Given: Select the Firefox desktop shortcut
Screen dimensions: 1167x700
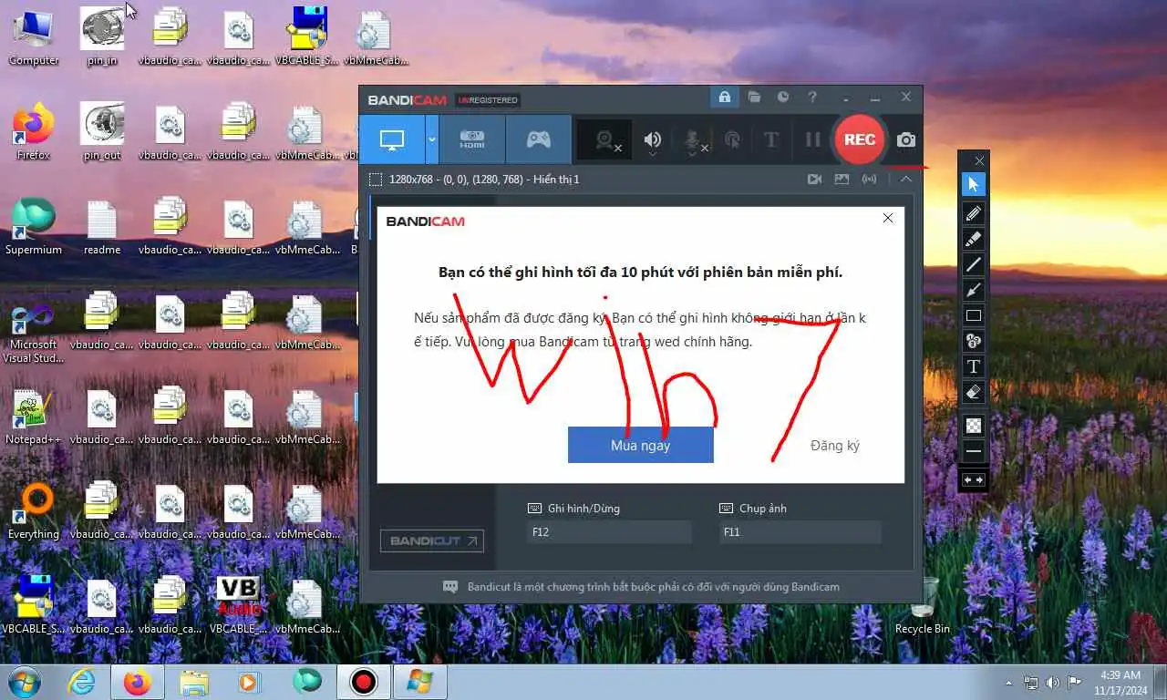Looking at the screenshot, I should pyautogui.click(x=34, y=131).
